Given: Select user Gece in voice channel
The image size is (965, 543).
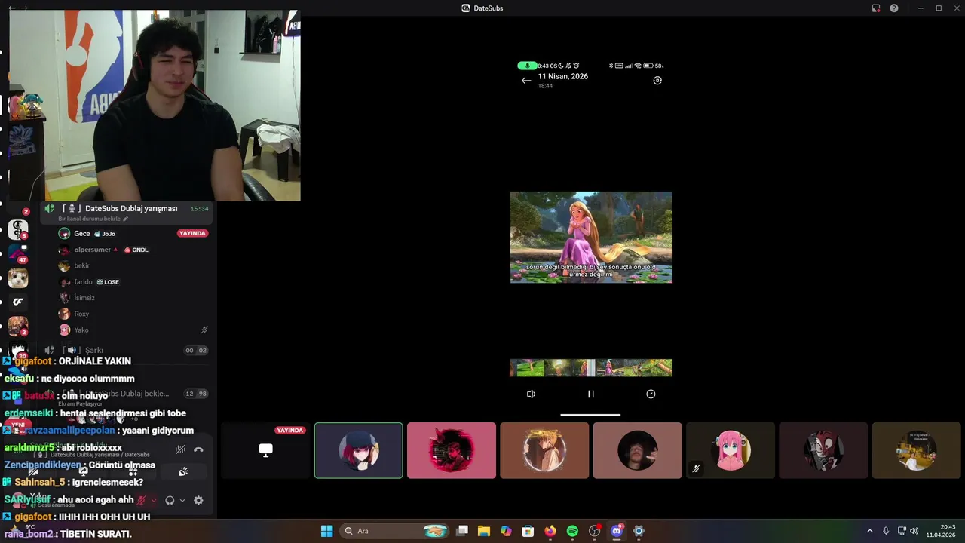Looking at the screenshot, I should [x=82, y=234].
